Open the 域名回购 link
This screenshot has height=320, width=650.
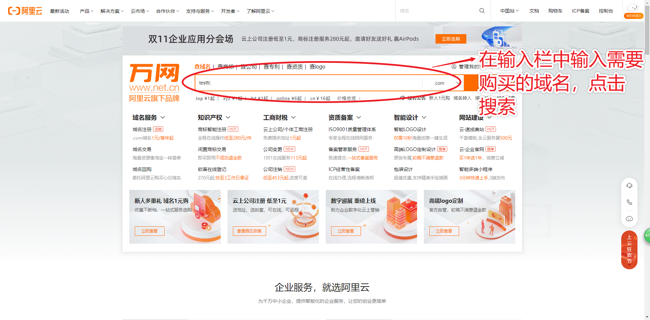(142, 169)
